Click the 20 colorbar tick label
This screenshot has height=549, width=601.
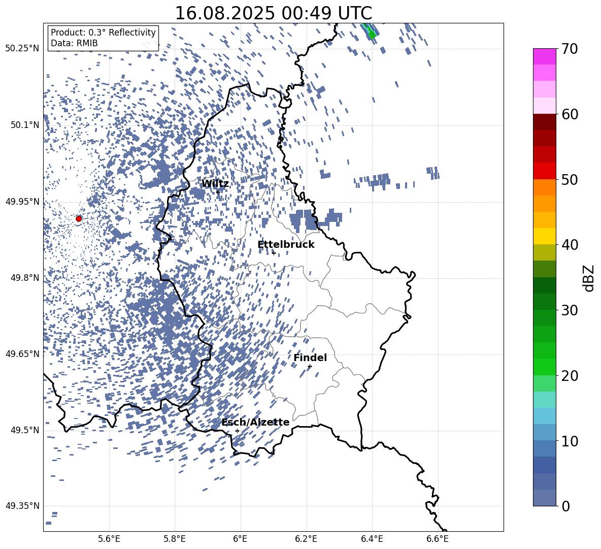pos(570,376)
